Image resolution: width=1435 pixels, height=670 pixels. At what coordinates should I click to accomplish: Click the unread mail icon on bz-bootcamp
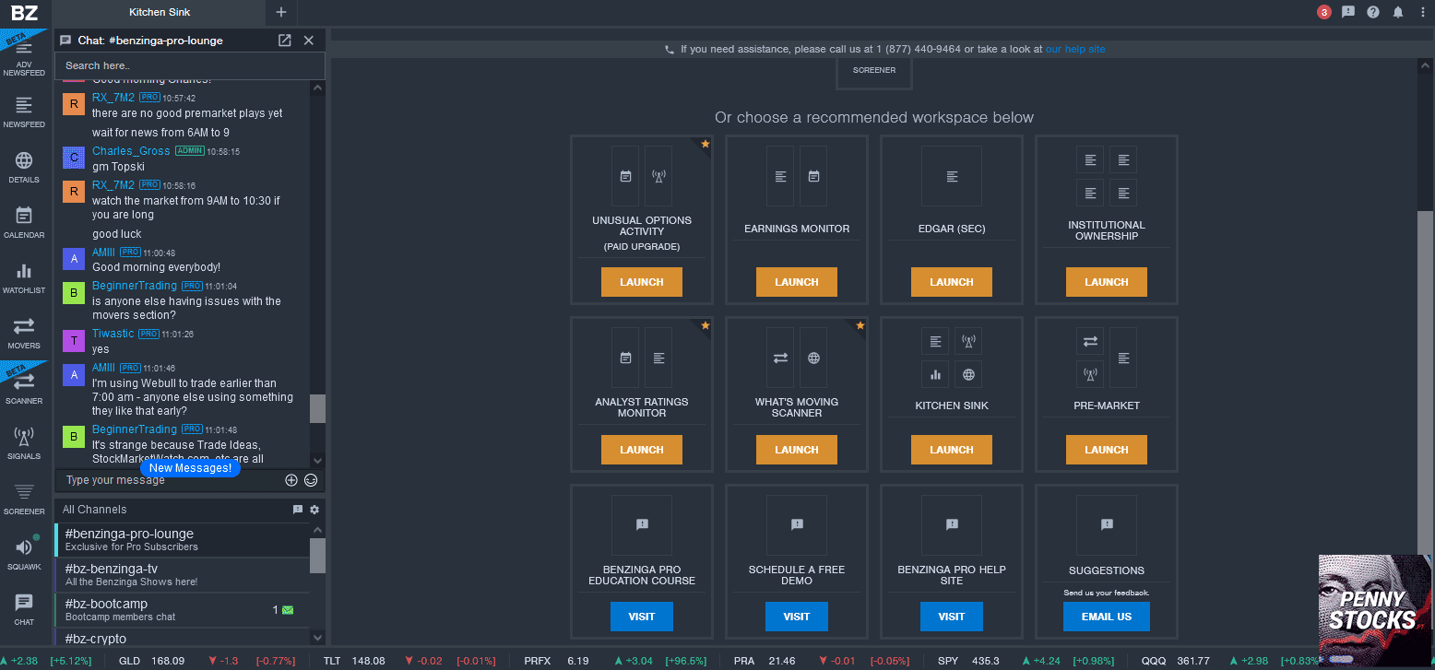pyautogui.click(x=288, y=610)
